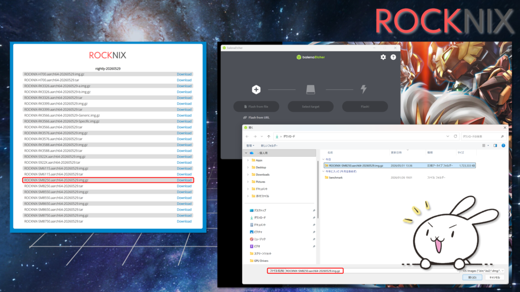Download ROCKNIX-RK3566 Generic img.gz file

(184, 116)
